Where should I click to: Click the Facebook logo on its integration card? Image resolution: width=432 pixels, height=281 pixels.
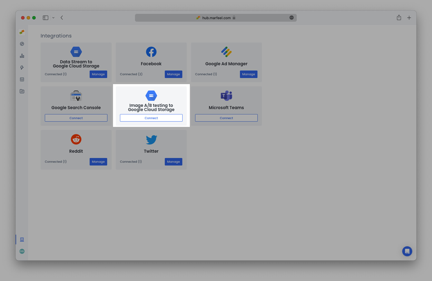(x=151, y=52)
